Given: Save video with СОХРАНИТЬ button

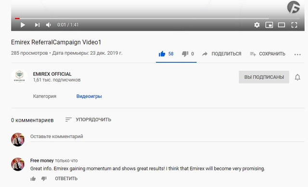Looking at the screenshot, I should coord(268,54).
